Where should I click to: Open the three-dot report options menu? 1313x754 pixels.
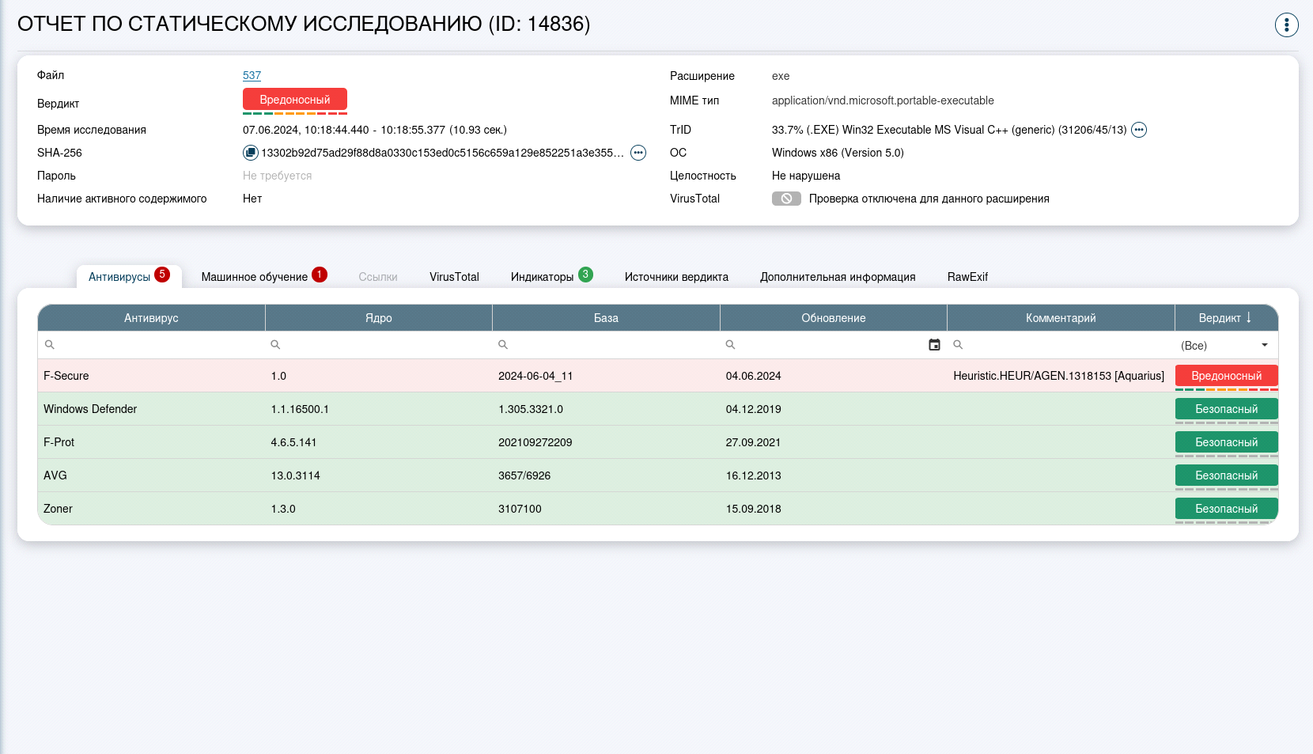[1286, 25]
